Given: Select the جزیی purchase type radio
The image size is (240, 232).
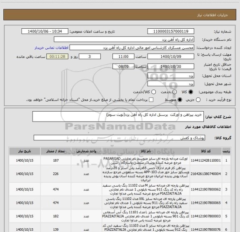Looking at the screenshot, I should click(198, 100).
